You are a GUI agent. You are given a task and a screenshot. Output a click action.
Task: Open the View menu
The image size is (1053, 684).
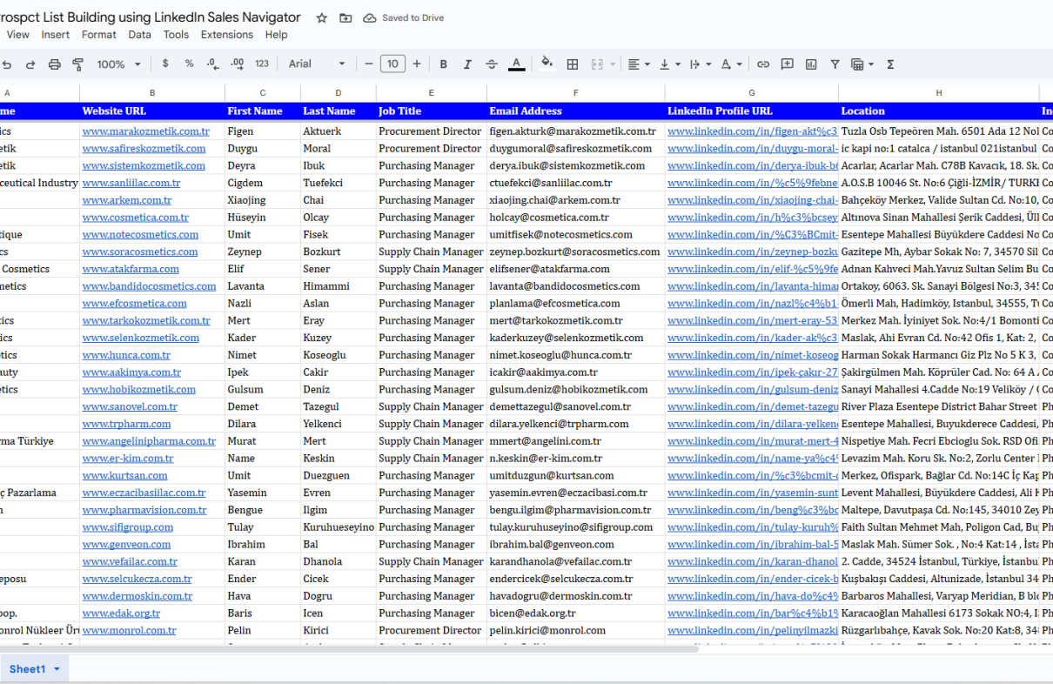pos(18,35)
